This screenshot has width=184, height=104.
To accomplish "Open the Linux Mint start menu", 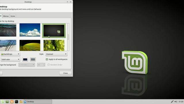I will (3, 102).
